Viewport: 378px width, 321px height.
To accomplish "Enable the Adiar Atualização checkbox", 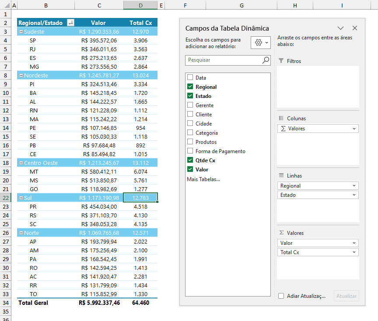I will pyautogui.click(x=281, y=296).
